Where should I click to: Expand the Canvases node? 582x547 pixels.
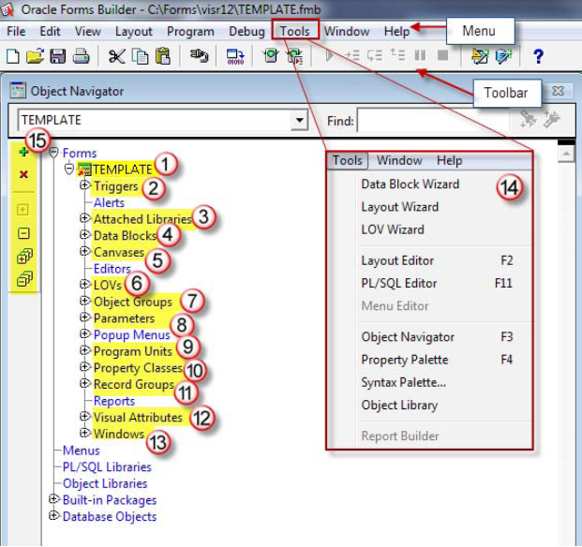(x=84, y=251)
